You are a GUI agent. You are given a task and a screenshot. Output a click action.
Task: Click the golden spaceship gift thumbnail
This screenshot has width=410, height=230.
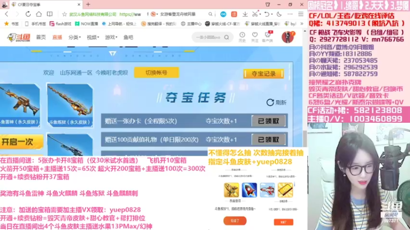[232, 190]
